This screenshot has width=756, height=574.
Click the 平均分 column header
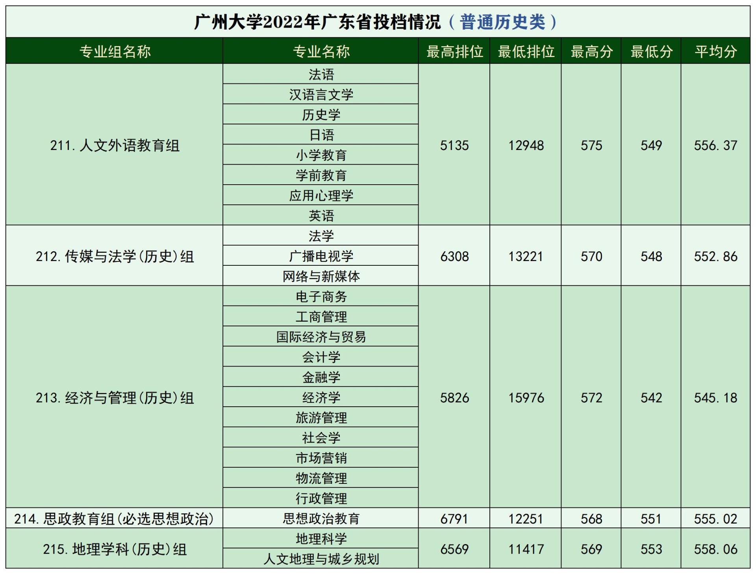pos(715,51)
